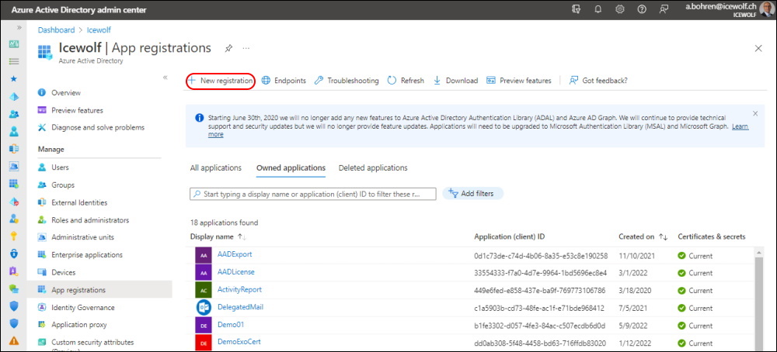The image size is (777, 352).
Task: Click the orange warning triangle icon
Action: pyautogui.click(x=14, y=340)
